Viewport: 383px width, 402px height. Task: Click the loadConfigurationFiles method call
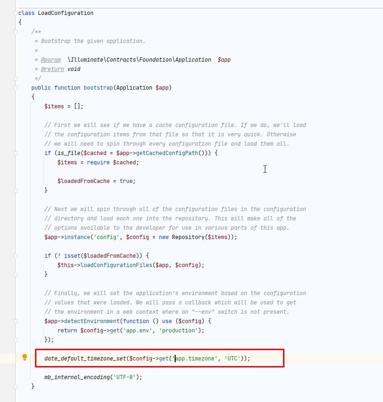(116, 265)
